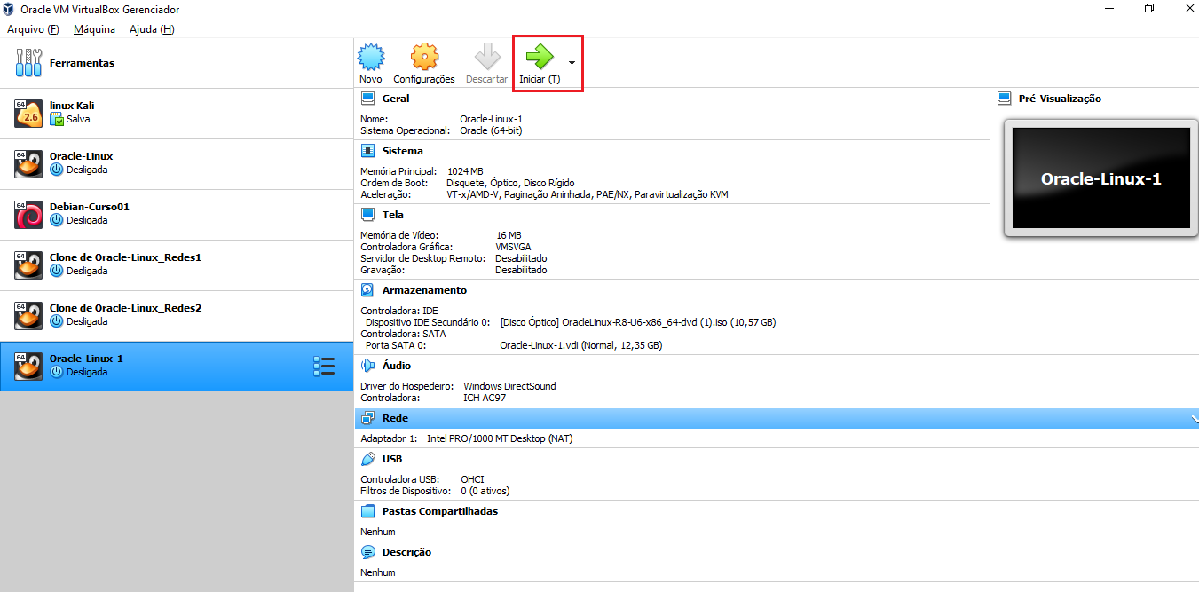Click the Oracle-Linux-1 hamburger list icon
The height and width of the screenshot is (592, 1199).
tap(324, 366)
